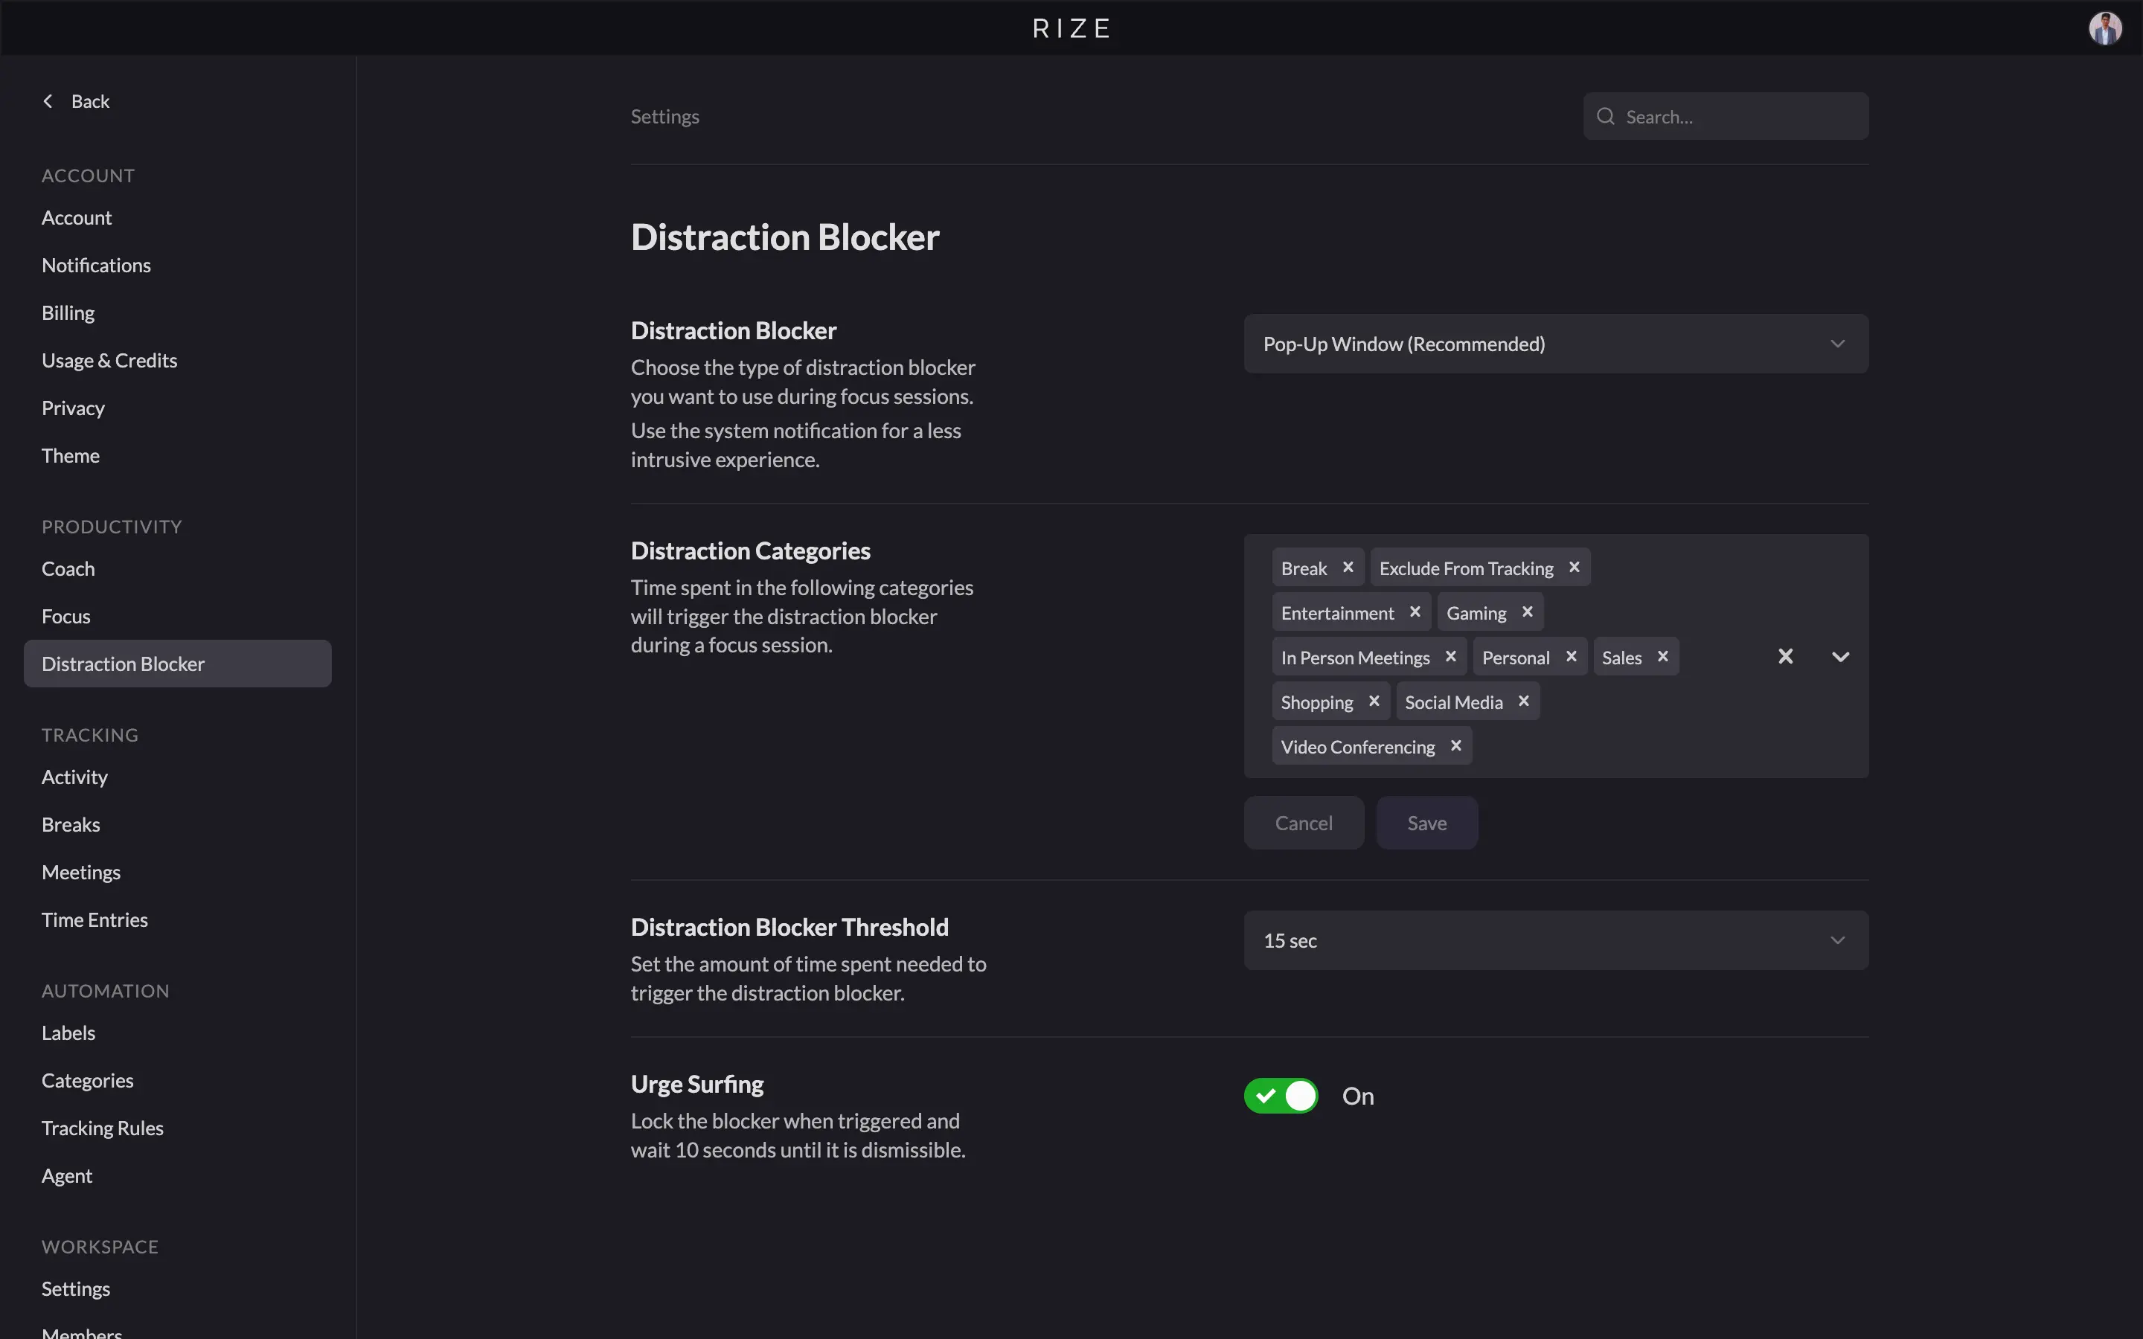Save distraction category changes
This screenshot has width=2143, height=1339.
1426,823
